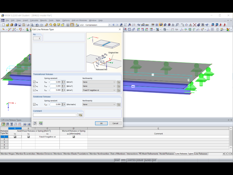Open ux Nonlinearity dropdown
The height and width of the screenshot is (175, 233).
pyautogui.click(x=99, y=82)
